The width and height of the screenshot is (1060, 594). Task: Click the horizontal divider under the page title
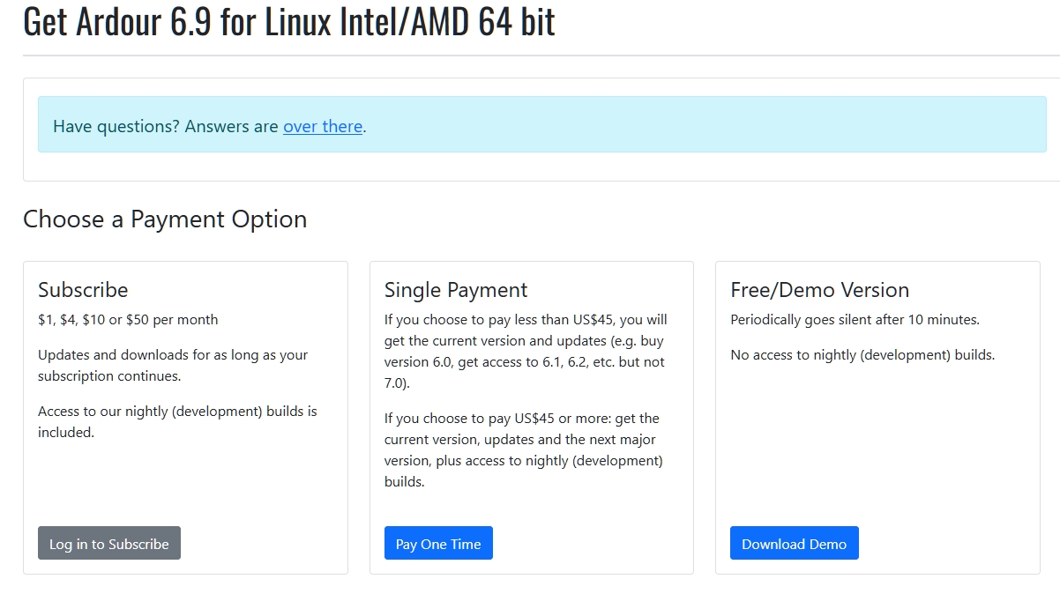pyautogui.click(x=529, y=56)
